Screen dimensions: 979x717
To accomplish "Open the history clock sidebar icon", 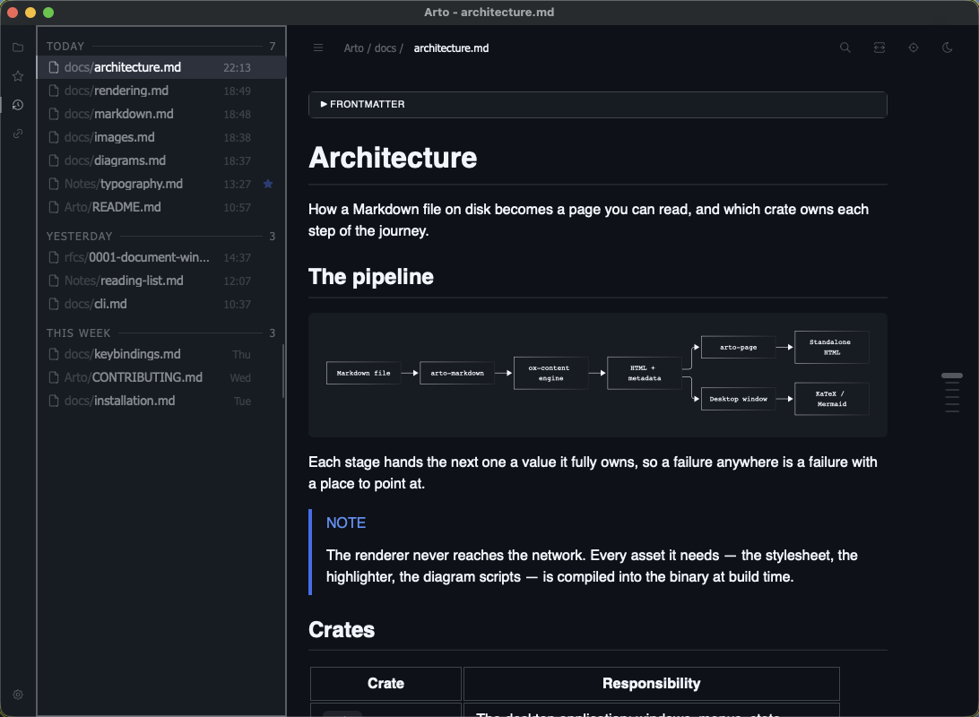I will pos(18,105).
